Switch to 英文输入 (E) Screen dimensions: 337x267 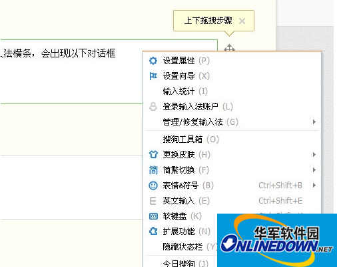(232, 201)
